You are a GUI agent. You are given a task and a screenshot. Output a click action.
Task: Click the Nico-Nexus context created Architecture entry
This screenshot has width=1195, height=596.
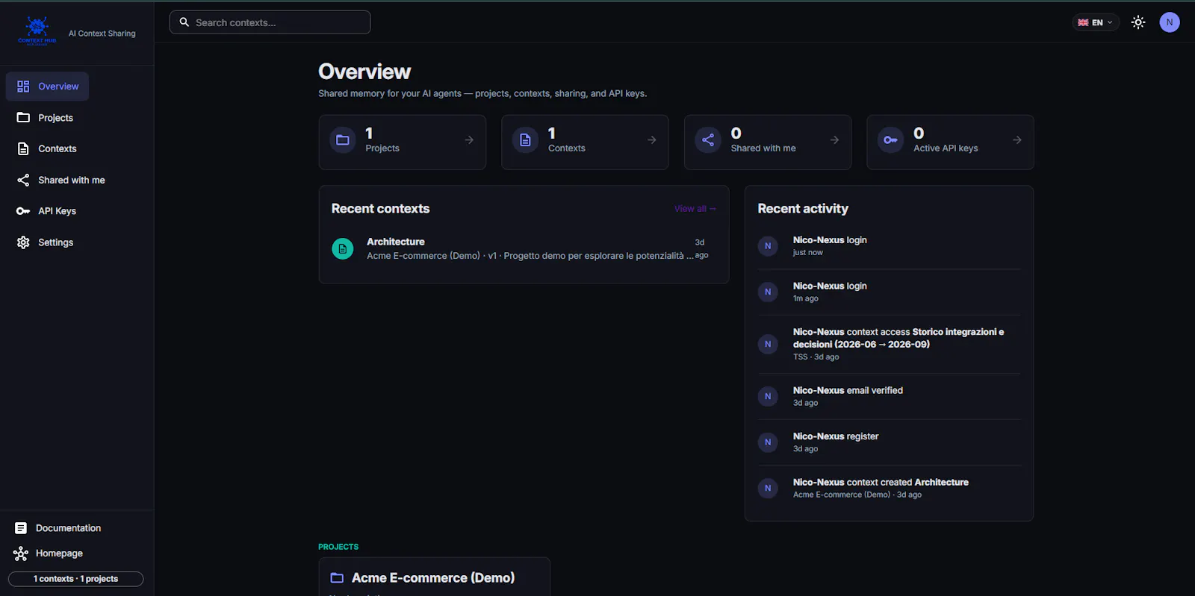[x=889, y=488]
